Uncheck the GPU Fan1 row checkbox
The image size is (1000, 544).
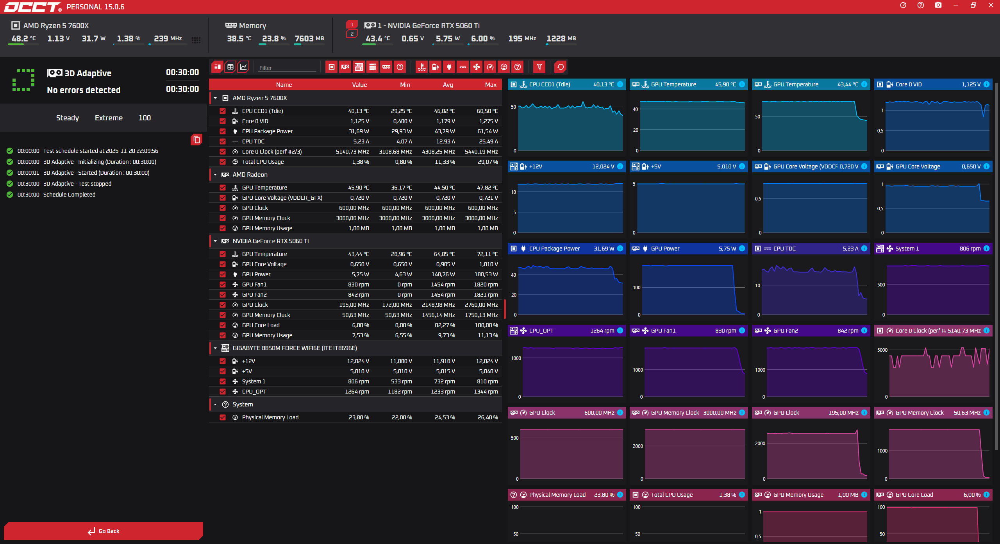(223, 285)
